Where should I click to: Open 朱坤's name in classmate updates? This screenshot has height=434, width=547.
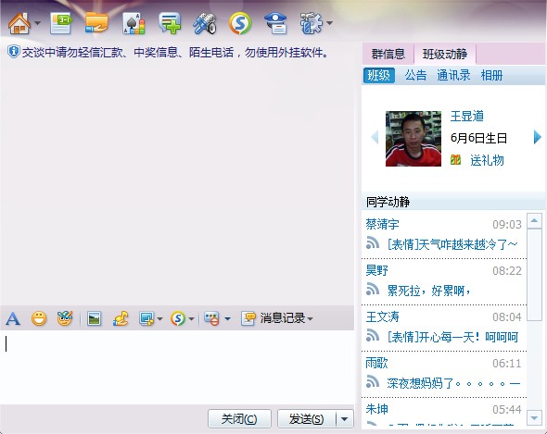[376, 409]
